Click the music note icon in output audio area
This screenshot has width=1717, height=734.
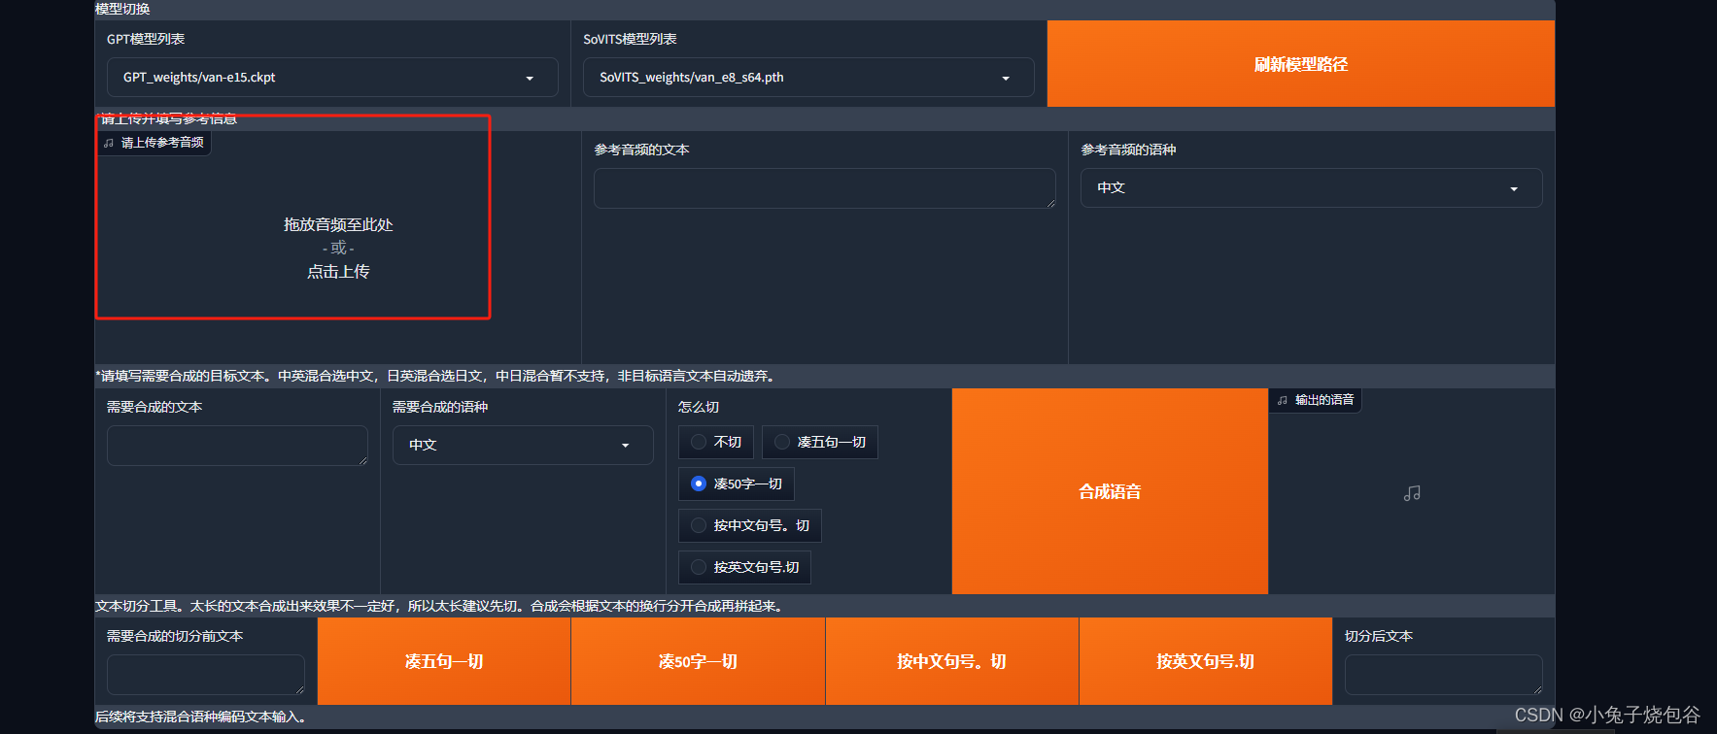tap(1412, 493)
